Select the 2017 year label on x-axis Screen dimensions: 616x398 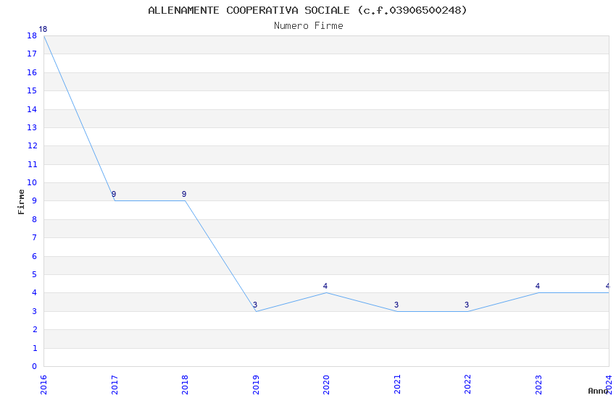point(115,384)
